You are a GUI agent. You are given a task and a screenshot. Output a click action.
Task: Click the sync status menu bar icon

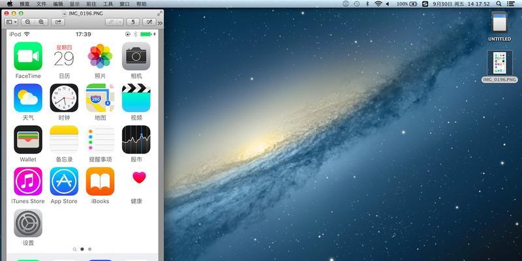(346, 4)
